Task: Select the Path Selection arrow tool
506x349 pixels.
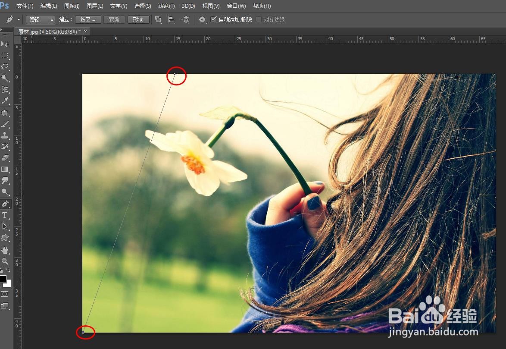Action: [x=5, y=226]
